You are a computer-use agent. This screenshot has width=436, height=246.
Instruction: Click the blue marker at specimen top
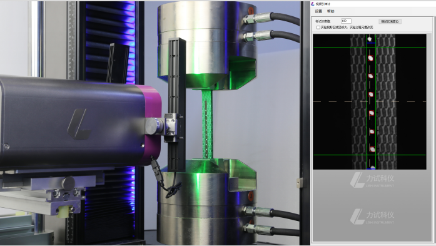(x=371, y=43)
